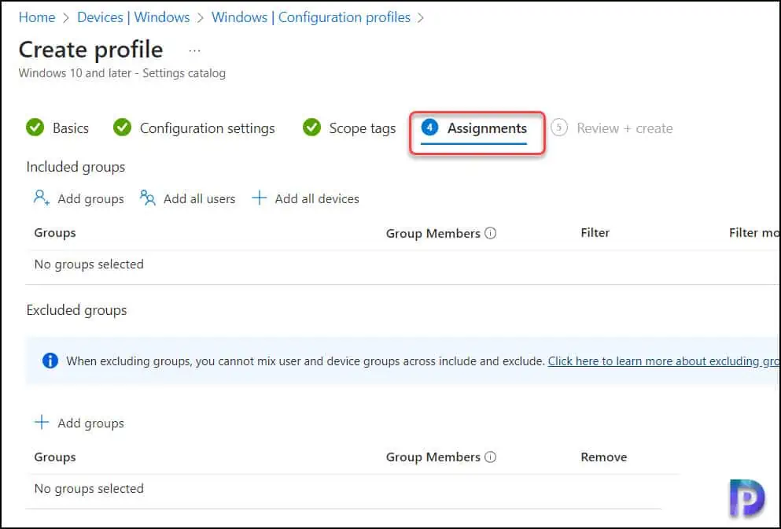Click the plus icon for Add all devices
Screen dimensions: 781x529
pos(259,198)
